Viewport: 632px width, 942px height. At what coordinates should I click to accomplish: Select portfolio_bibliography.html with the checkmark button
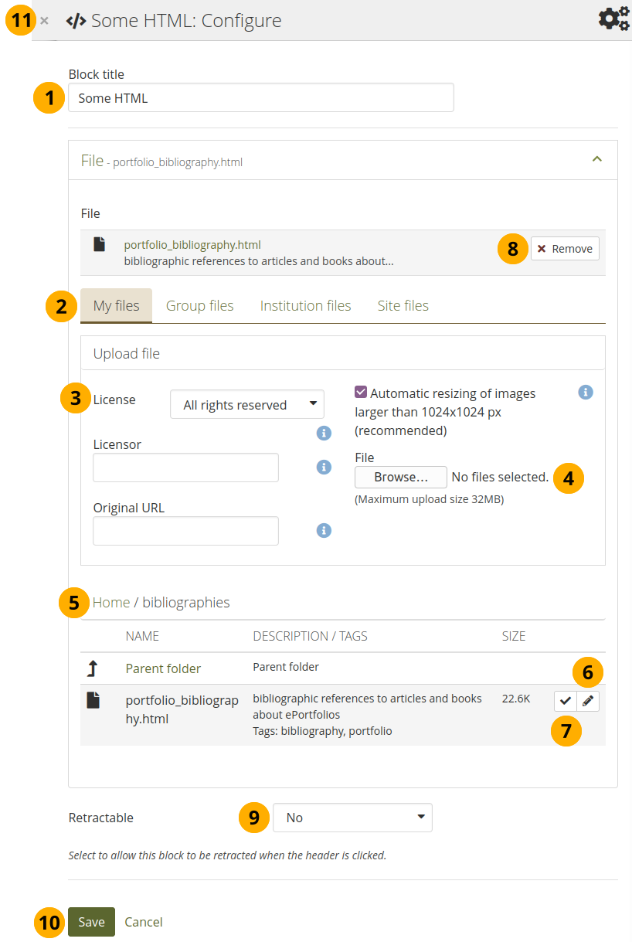[x=566, y=701]
